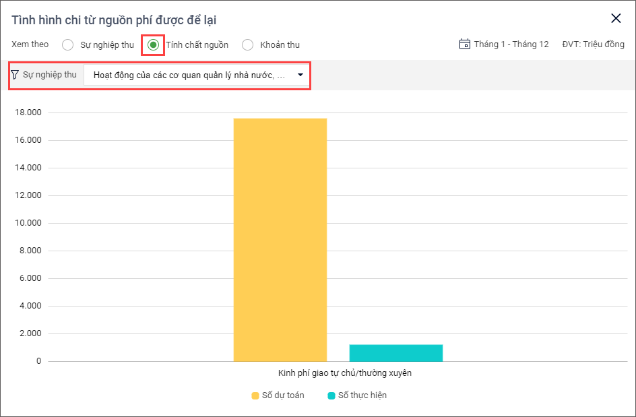636x417 pixels.
Task: Open the Tháng 1 - Tháng 12 period picker
Action: click(x=511, y=44)
